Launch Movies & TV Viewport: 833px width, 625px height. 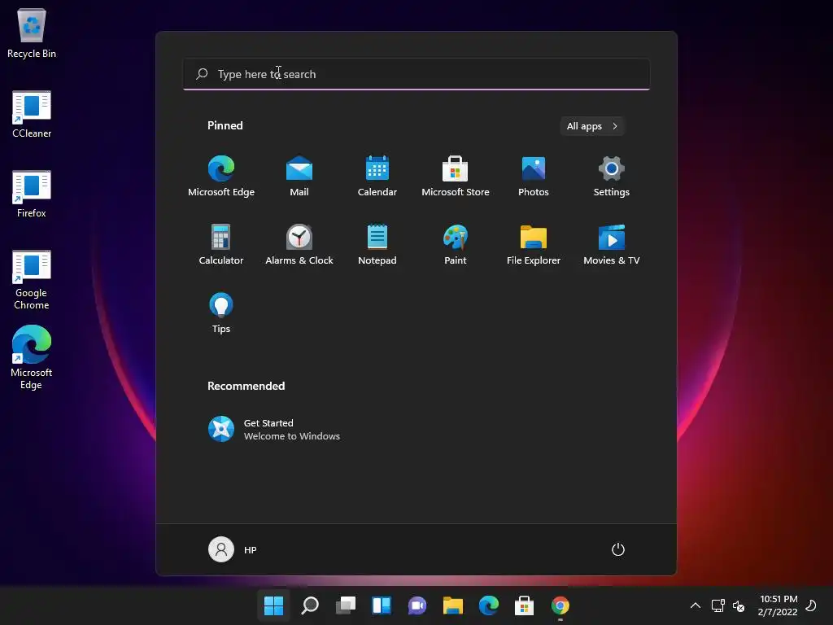point(612,244)
